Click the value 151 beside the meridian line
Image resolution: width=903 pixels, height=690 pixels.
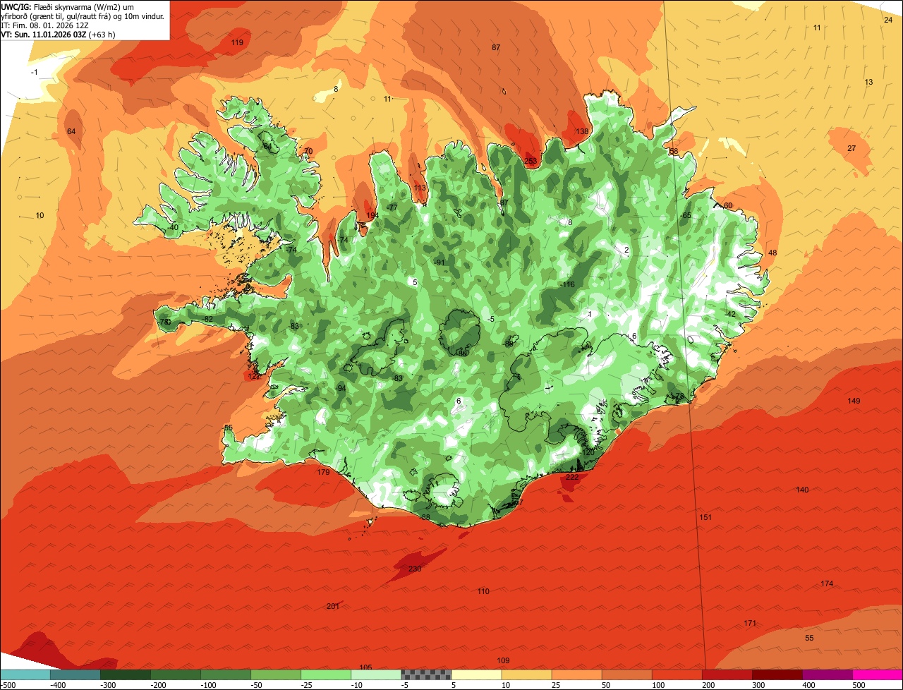coord(705,517)
